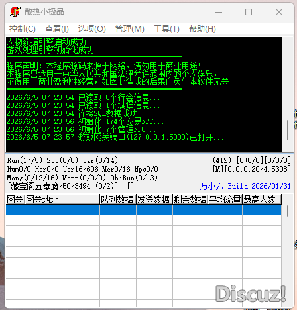This screenshot has height=310, width=297.
Task: Open the 工具(T) menu
Action: coord(166,29)
